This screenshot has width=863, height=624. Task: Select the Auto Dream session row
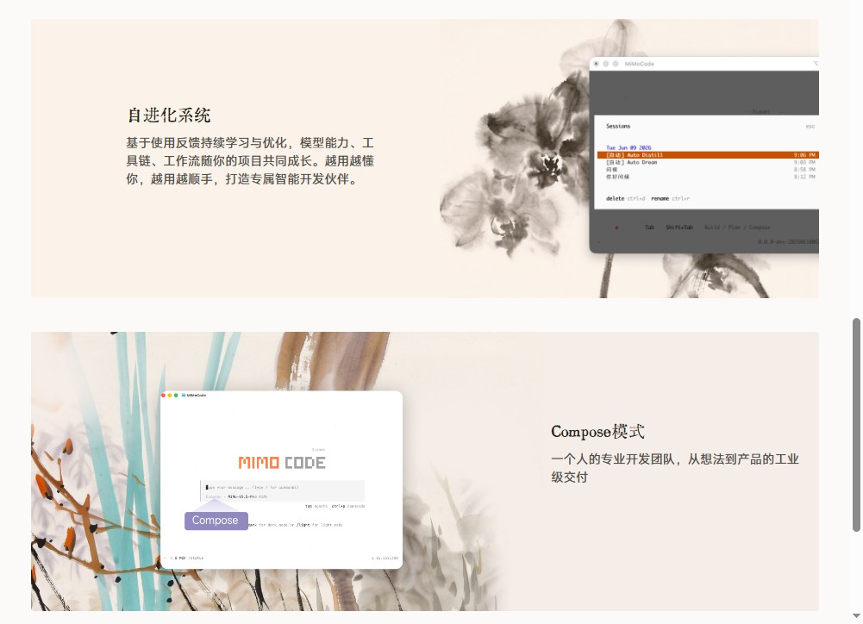(x=708, y=162)
